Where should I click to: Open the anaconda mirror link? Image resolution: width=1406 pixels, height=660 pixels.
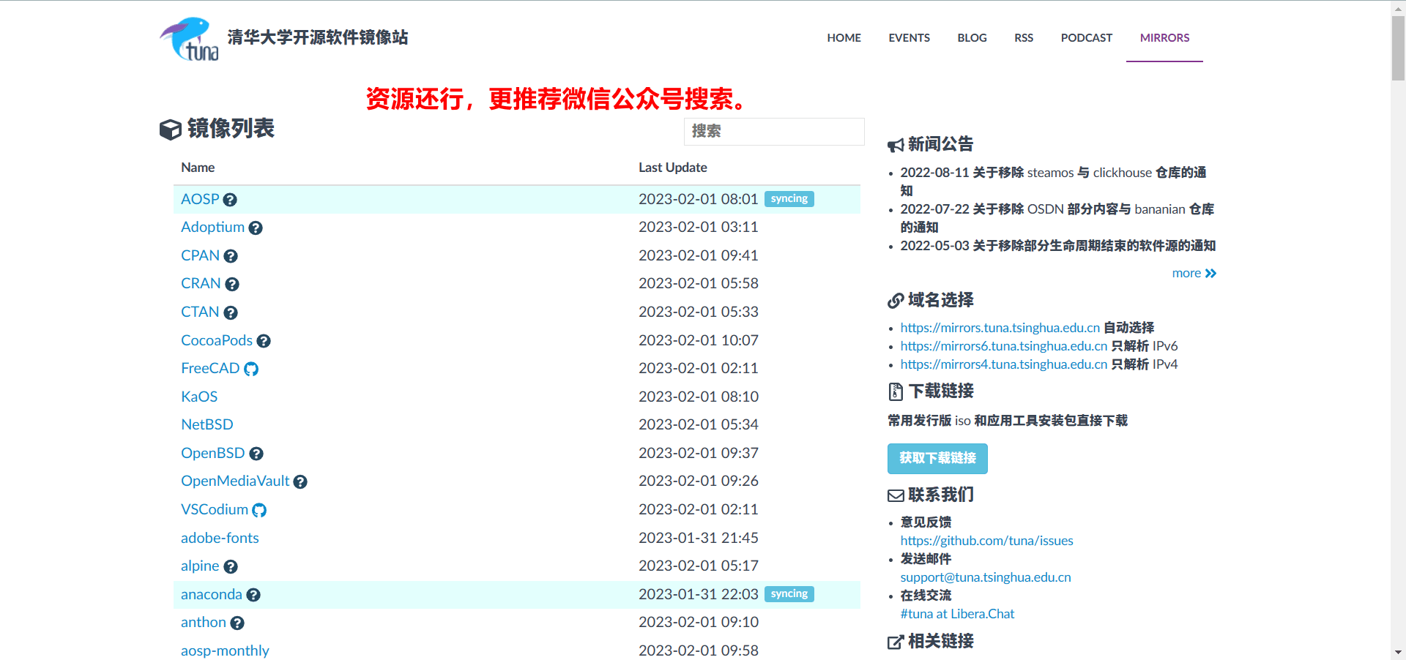click(x=211, y=594)
